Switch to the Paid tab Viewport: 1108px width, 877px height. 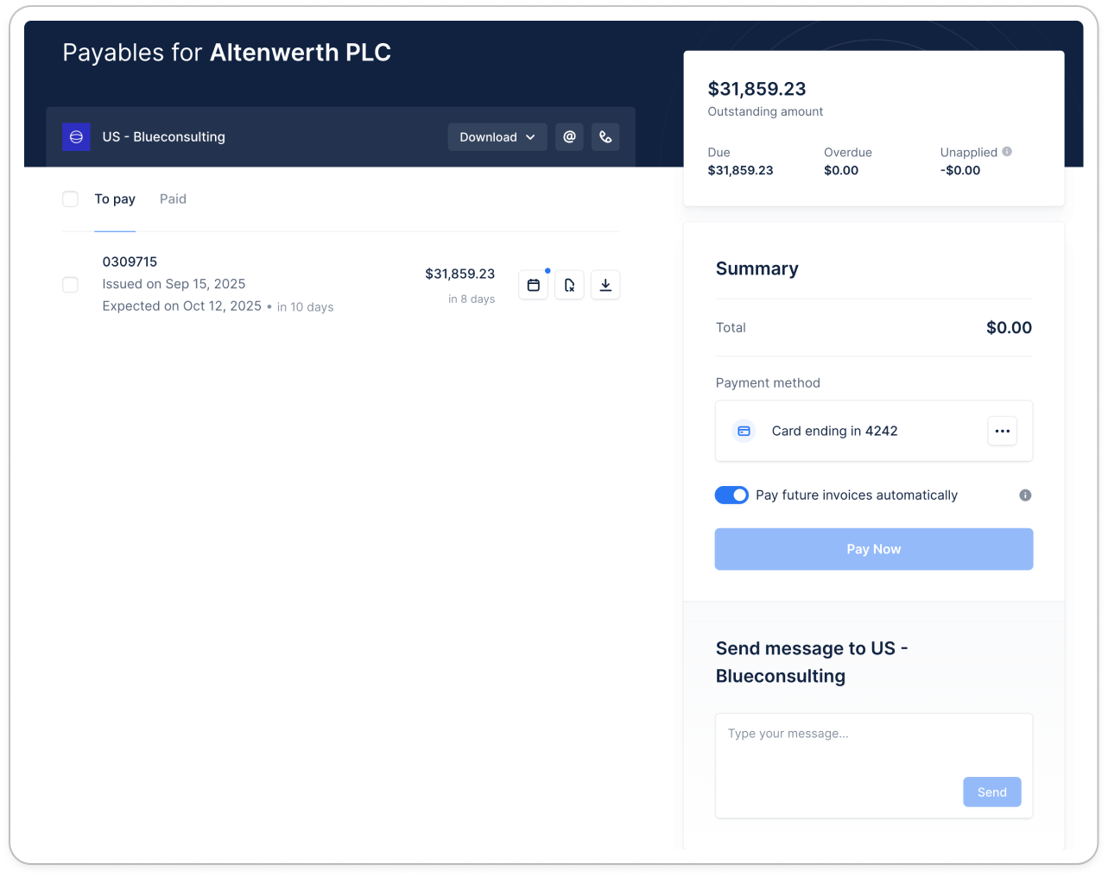point(173,199)
